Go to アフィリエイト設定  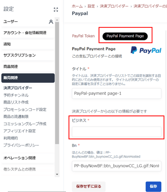[20, 131]
